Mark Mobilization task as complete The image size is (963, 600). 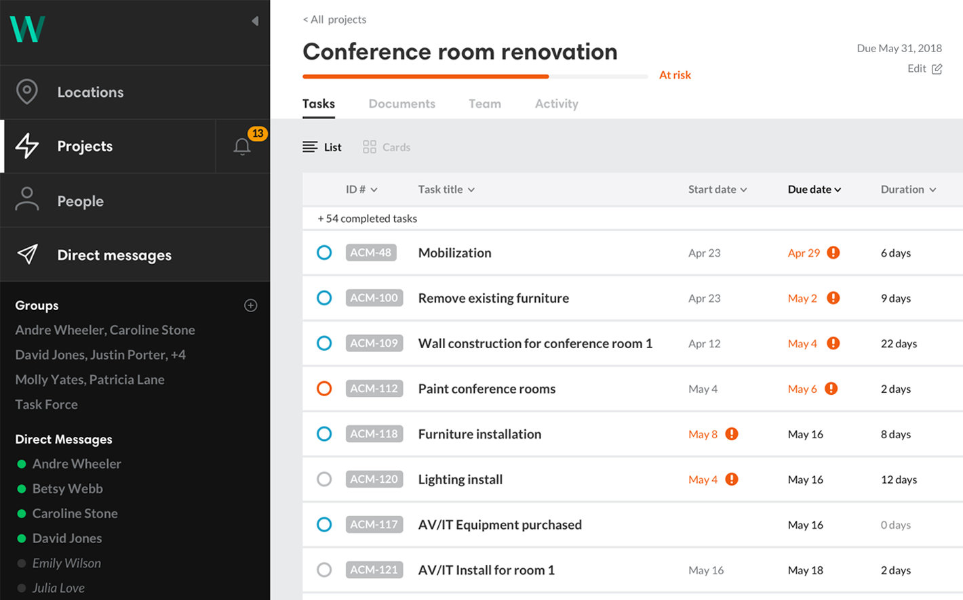point(324,253)
